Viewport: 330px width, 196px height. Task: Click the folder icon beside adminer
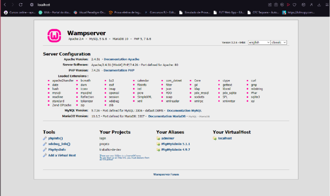point(158,138)
